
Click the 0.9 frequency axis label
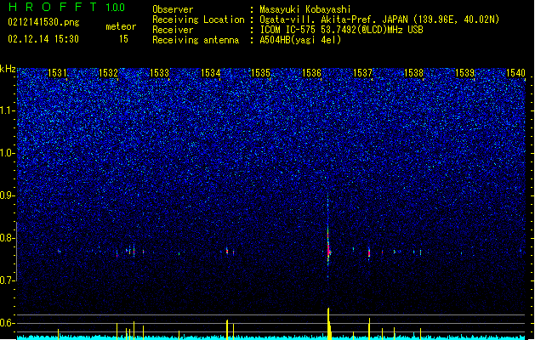tap(8, 195)
